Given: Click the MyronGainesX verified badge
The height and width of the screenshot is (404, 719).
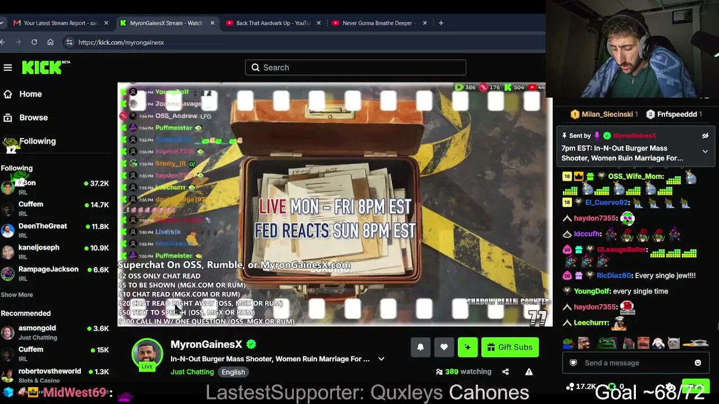Looking at the screenshot, I should coord(251,344).
